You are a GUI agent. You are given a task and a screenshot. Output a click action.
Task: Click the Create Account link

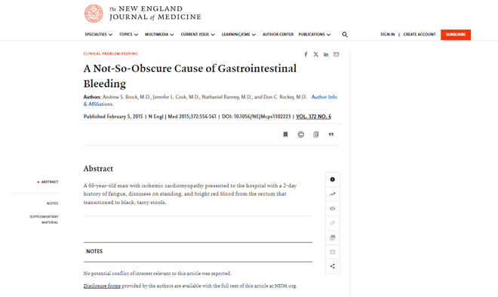(420, 34)
